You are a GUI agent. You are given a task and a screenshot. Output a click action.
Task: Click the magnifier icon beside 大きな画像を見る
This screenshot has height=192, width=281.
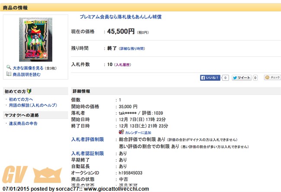9,68
